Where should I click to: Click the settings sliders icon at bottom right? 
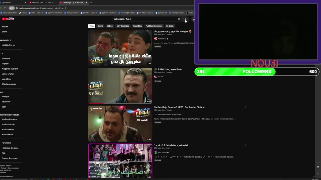pyautogui.click(x=318, y=167)
